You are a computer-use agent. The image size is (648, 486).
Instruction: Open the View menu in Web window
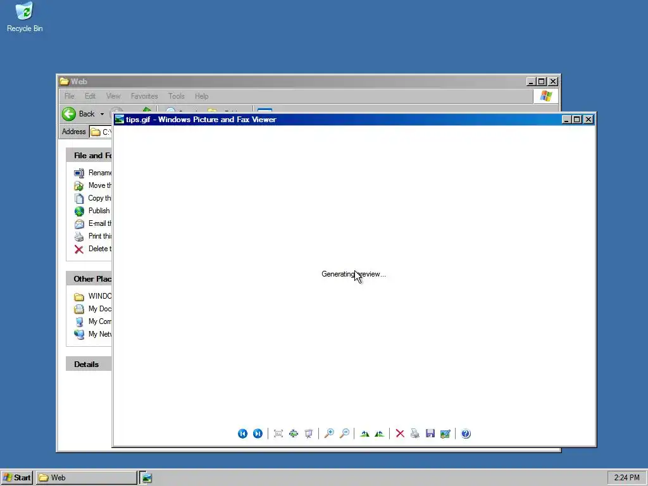point(113,96)
